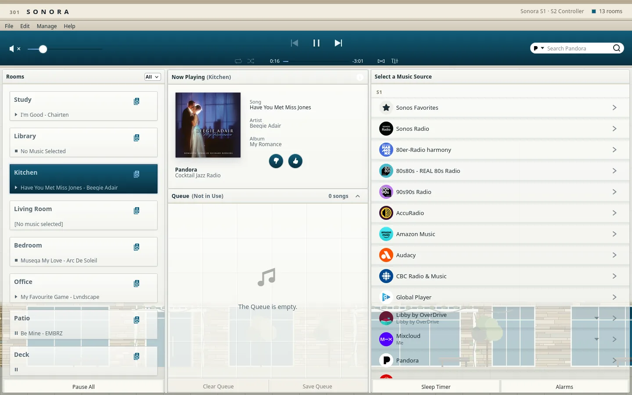632x395 pixels.
Task: Open Sonos Radio source icon
Action: click(x=386, y=129)
